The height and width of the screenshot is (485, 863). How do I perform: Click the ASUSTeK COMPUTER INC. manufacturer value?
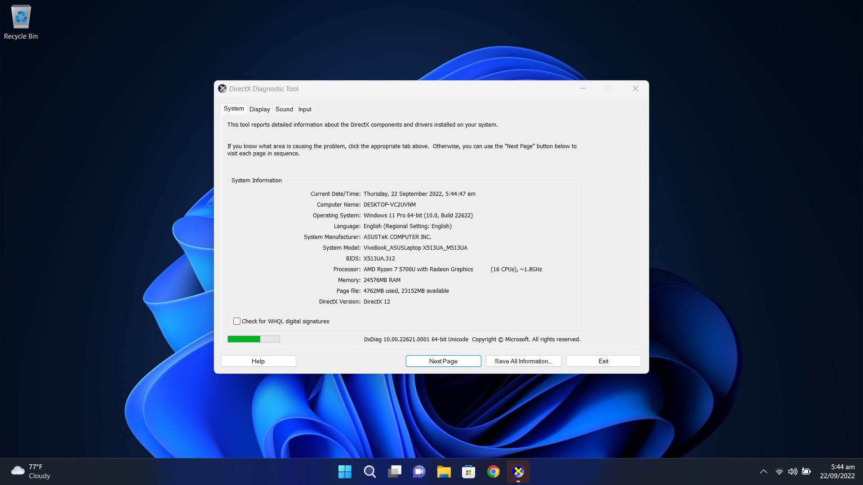[x=397, y=237]
